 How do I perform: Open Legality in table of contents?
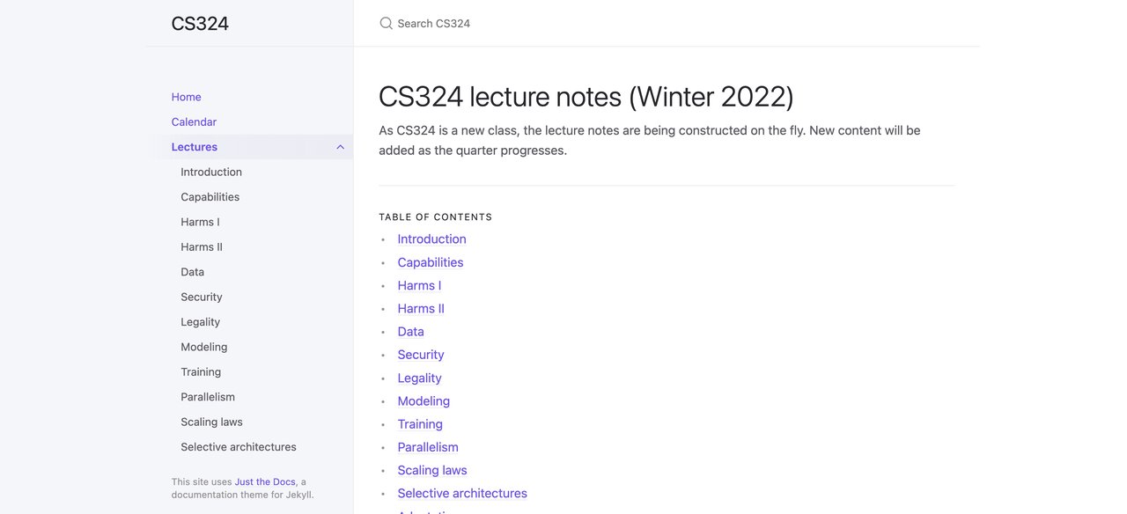420,378
